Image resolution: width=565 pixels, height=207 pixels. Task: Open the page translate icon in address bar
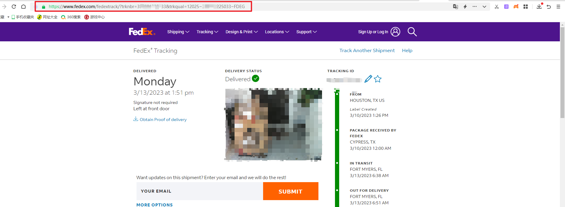(x=456, y=7)
